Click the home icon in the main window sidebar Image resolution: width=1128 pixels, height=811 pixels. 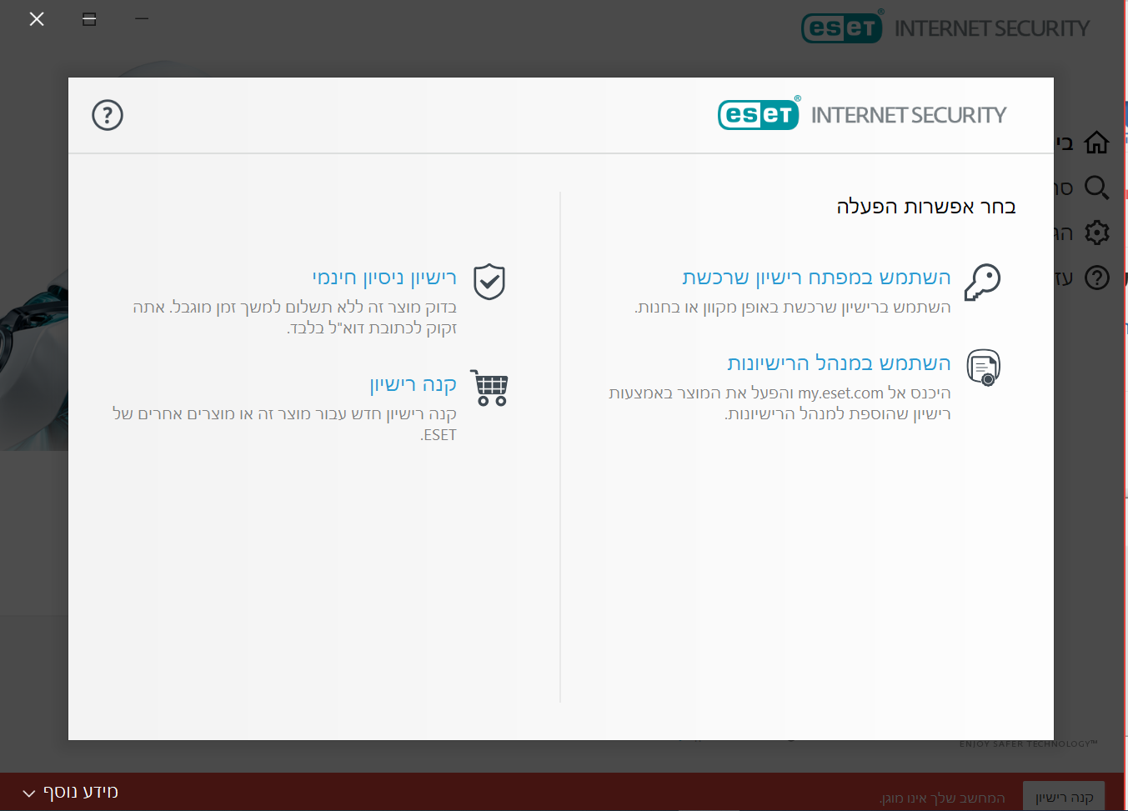pyautogui.click(x=1097, y=143)
